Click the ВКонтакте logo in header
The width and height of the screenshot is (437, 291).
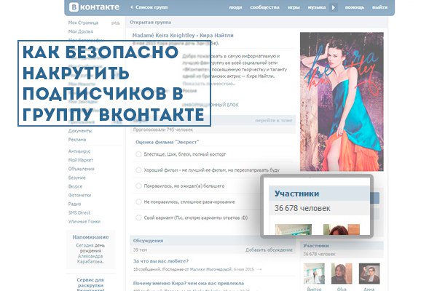[x=94, y=7]
